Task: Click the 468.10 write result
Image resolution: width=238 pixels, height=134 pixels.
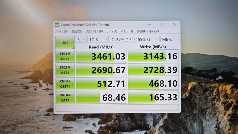Action: (x=153, y=84)
